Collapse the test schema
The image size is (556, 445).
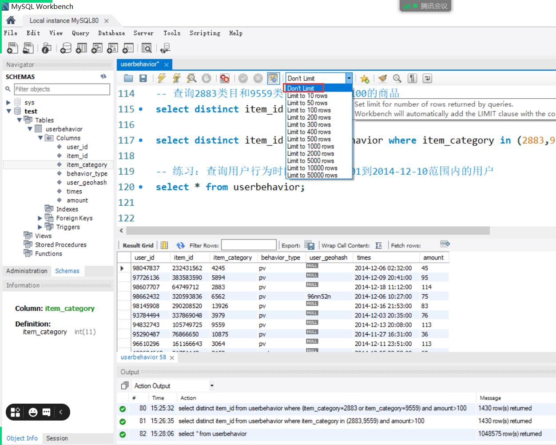(x=8, y=111)
